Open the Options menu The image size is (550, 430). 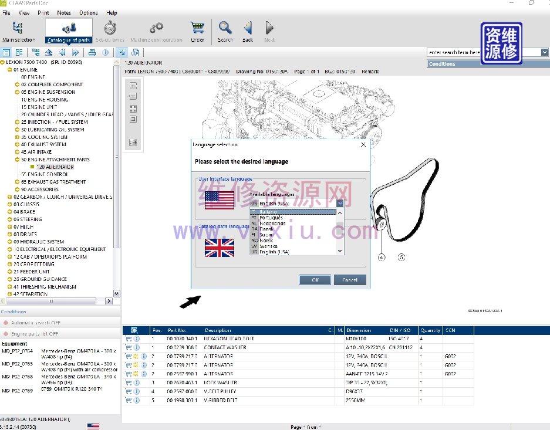(89, 12)
